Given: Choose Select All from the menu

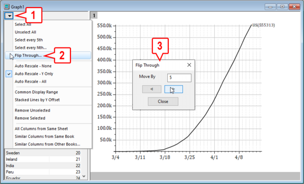Looking at the screenshot, I should (x=23, y=24).
